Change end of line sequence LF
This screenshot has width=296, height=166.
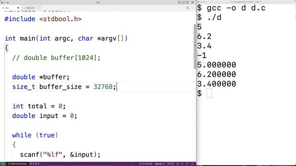coord(178,164)
